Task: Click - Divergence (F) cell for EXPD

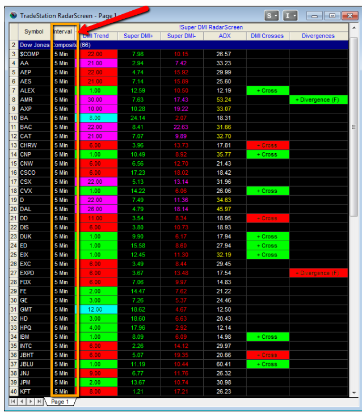Action: 318,273
